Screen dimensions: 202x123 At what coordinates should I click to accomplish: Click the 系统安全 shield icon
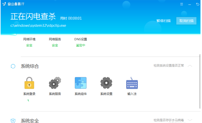13,121
